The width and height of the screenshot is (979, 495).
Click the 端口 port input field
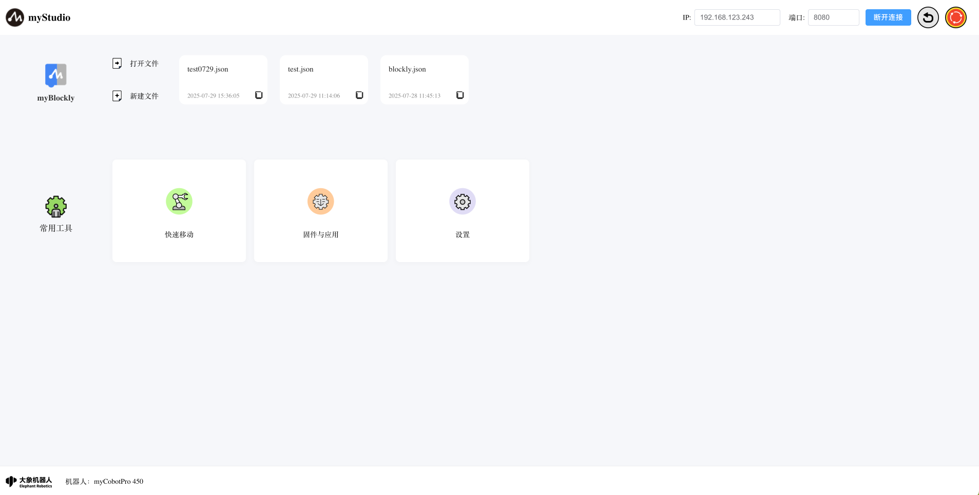[833, 17]
